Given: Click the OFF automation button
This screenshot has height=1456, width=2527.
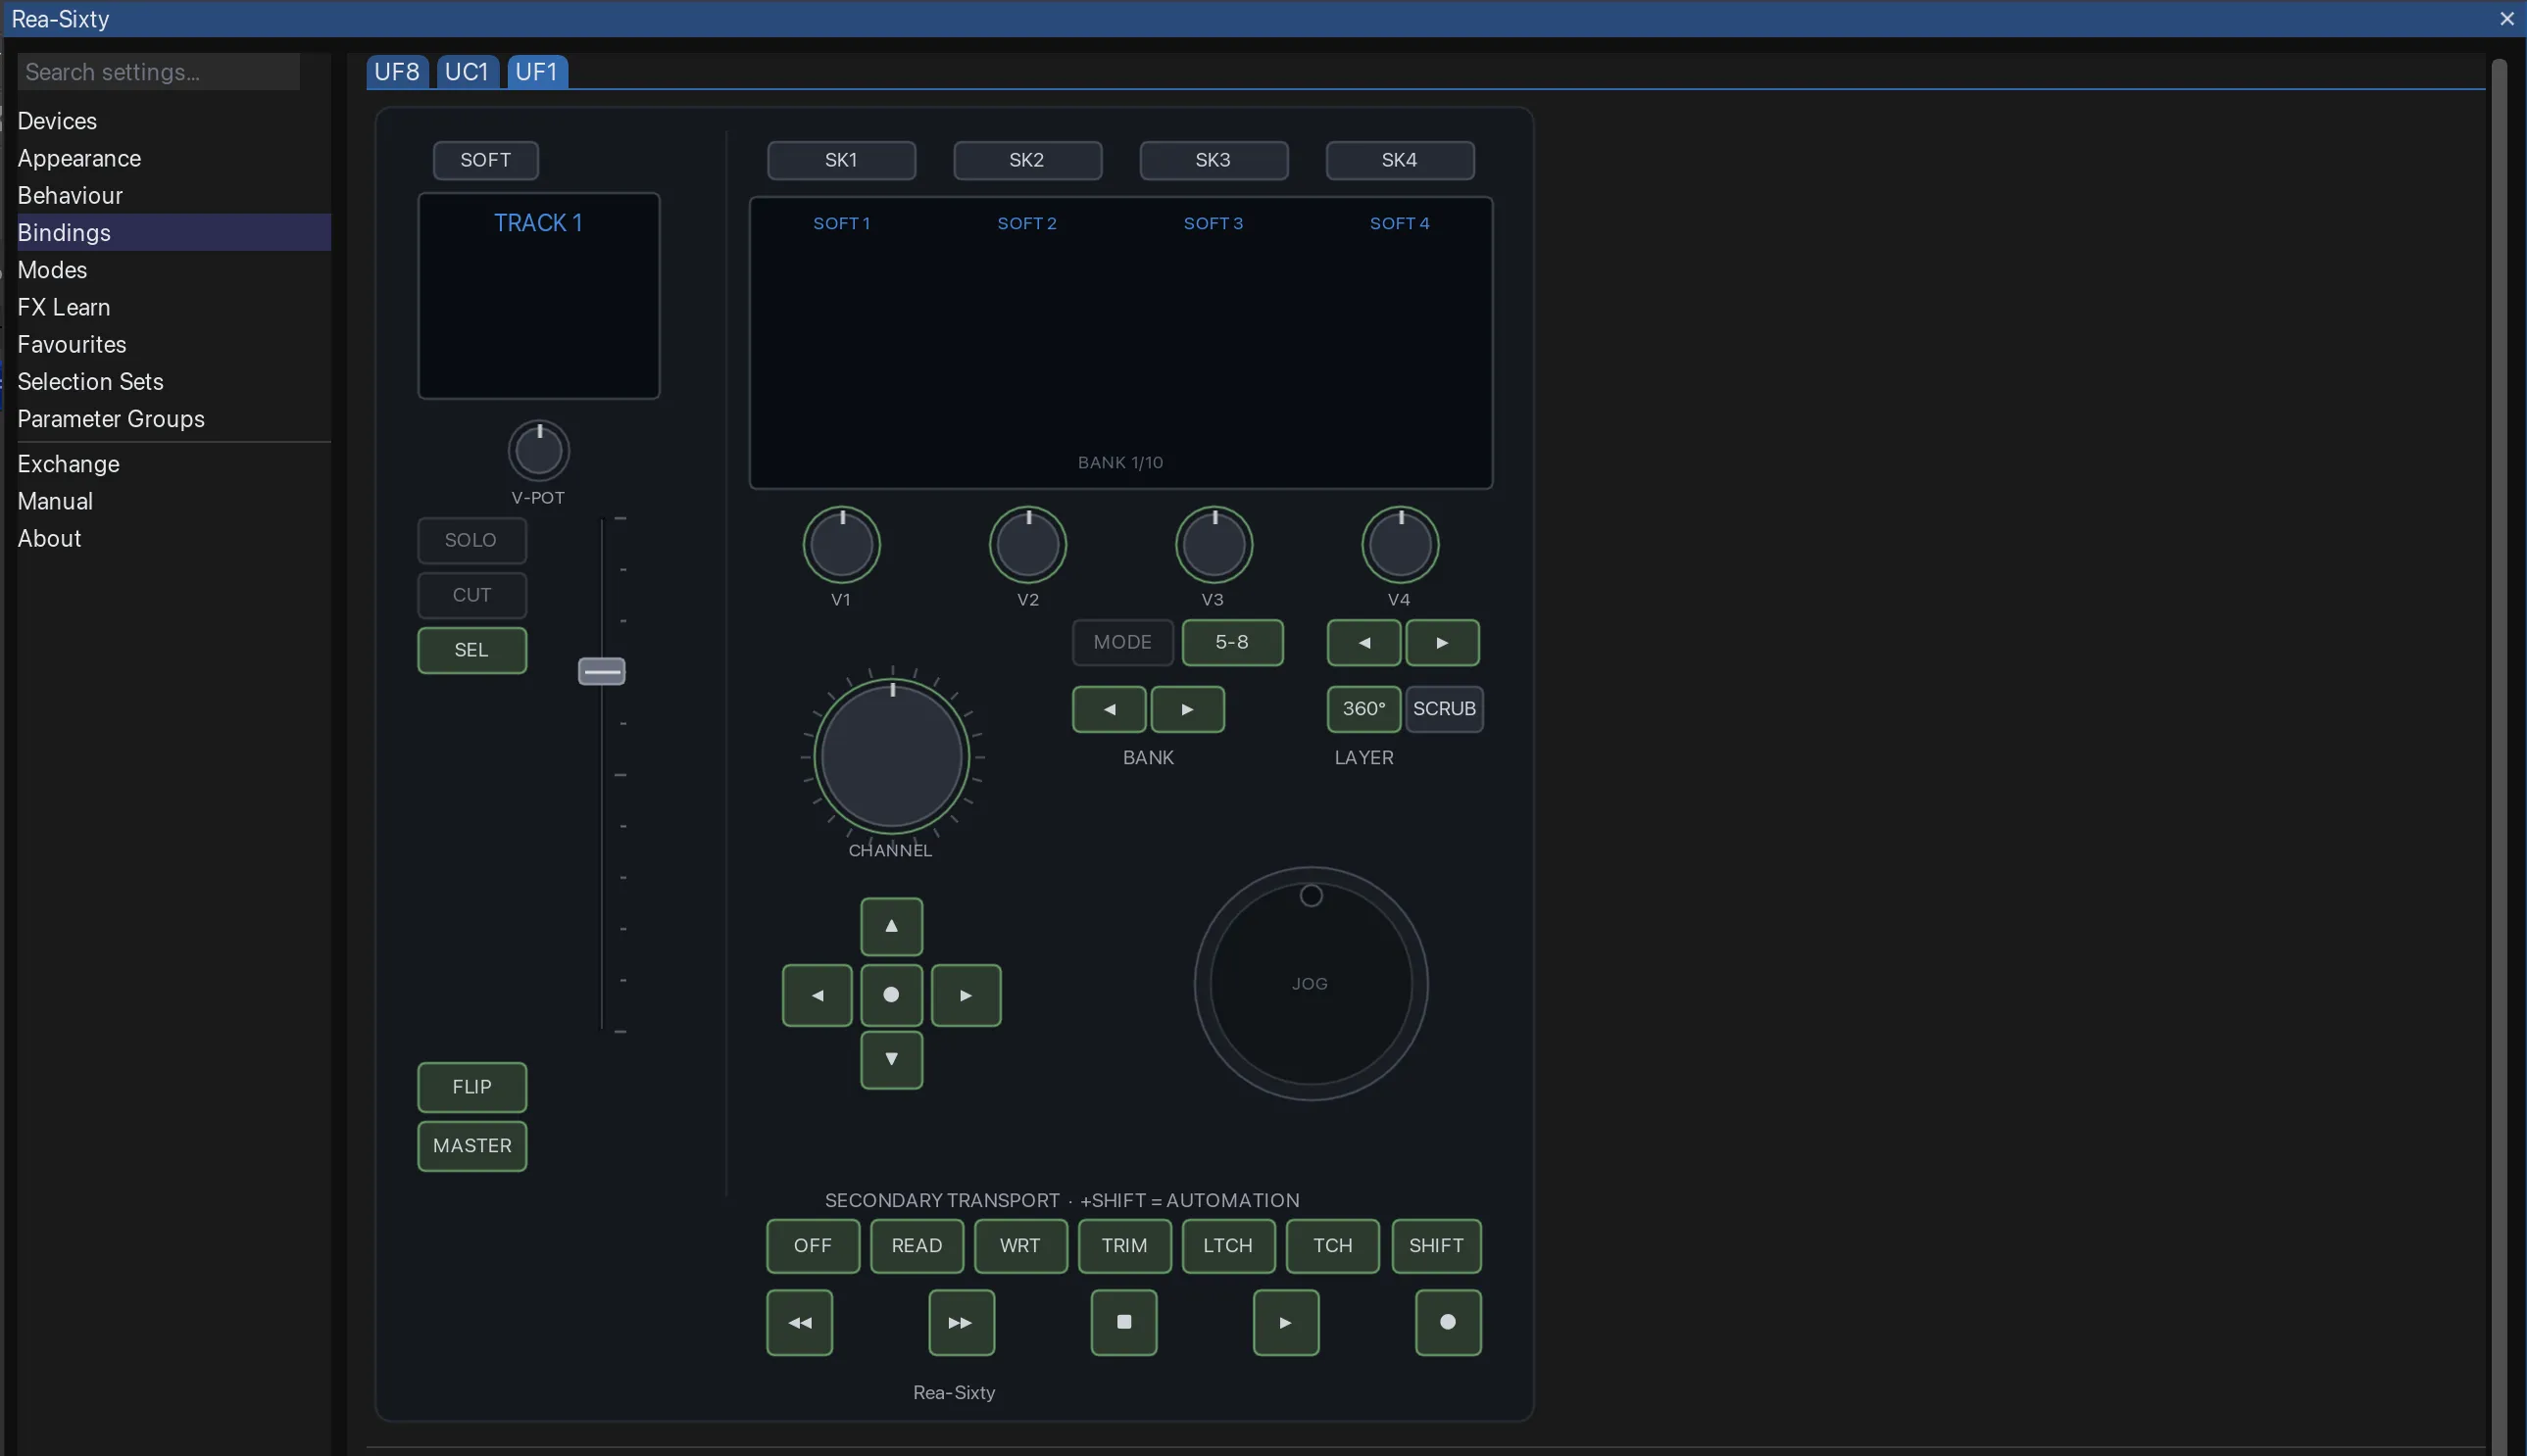Looking at the screenshot, I should point(813,1246).
